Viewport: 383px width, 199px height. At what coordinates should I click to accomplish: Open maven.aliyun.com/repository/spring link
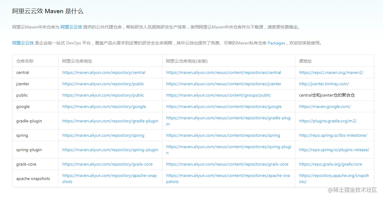point(103,136)
